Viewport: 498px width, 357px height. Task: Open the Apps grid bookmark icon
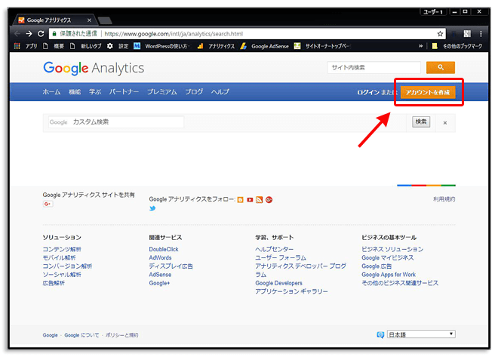17,46
